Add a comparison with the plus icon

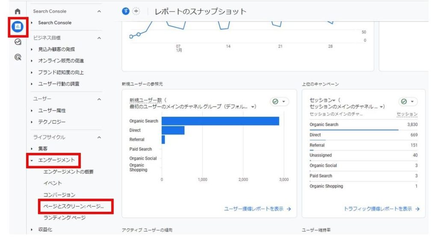136,11
